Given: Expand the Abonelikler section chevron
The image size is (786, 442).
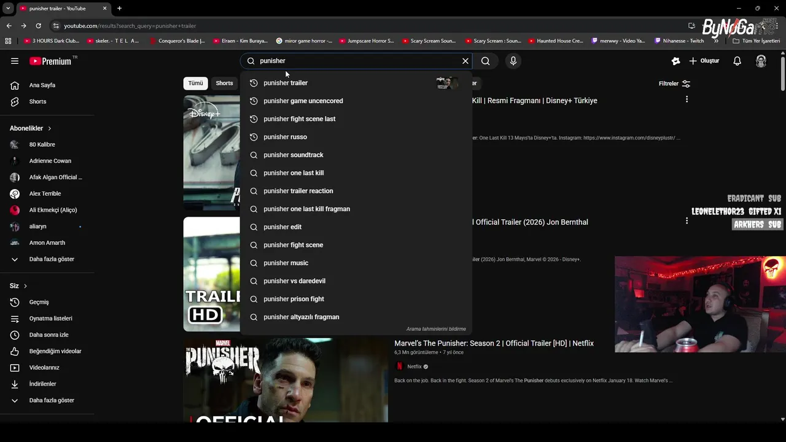Looking at the screenshot, I should [x=49, y=128].
